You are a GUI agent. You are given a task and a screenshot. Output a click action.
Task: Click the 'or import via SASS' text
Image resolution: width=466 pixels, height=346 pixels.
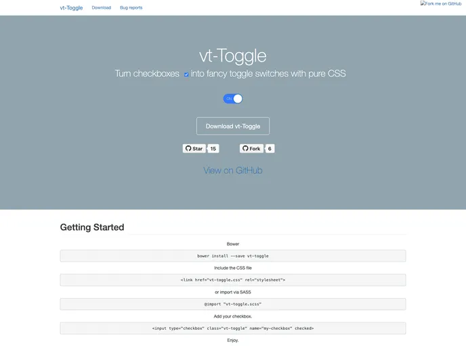point(233,293)
